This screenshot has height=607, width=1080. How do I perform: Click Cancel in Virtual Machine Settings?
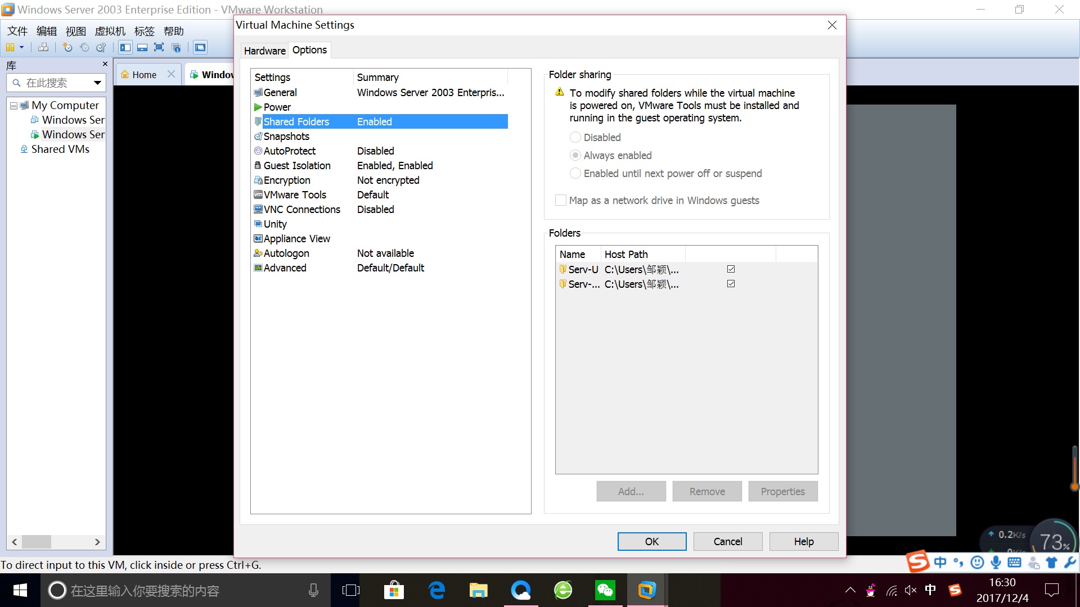click(728, 542)
